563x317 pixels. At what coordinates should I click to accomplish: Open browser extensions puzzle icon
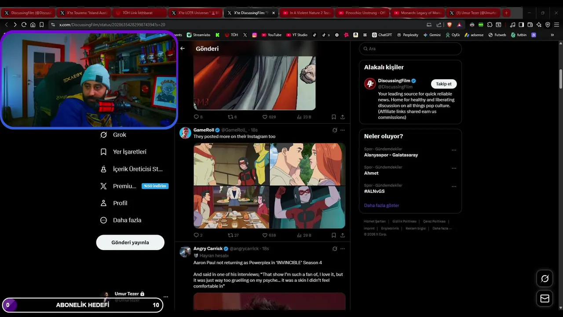pos(490,25)
